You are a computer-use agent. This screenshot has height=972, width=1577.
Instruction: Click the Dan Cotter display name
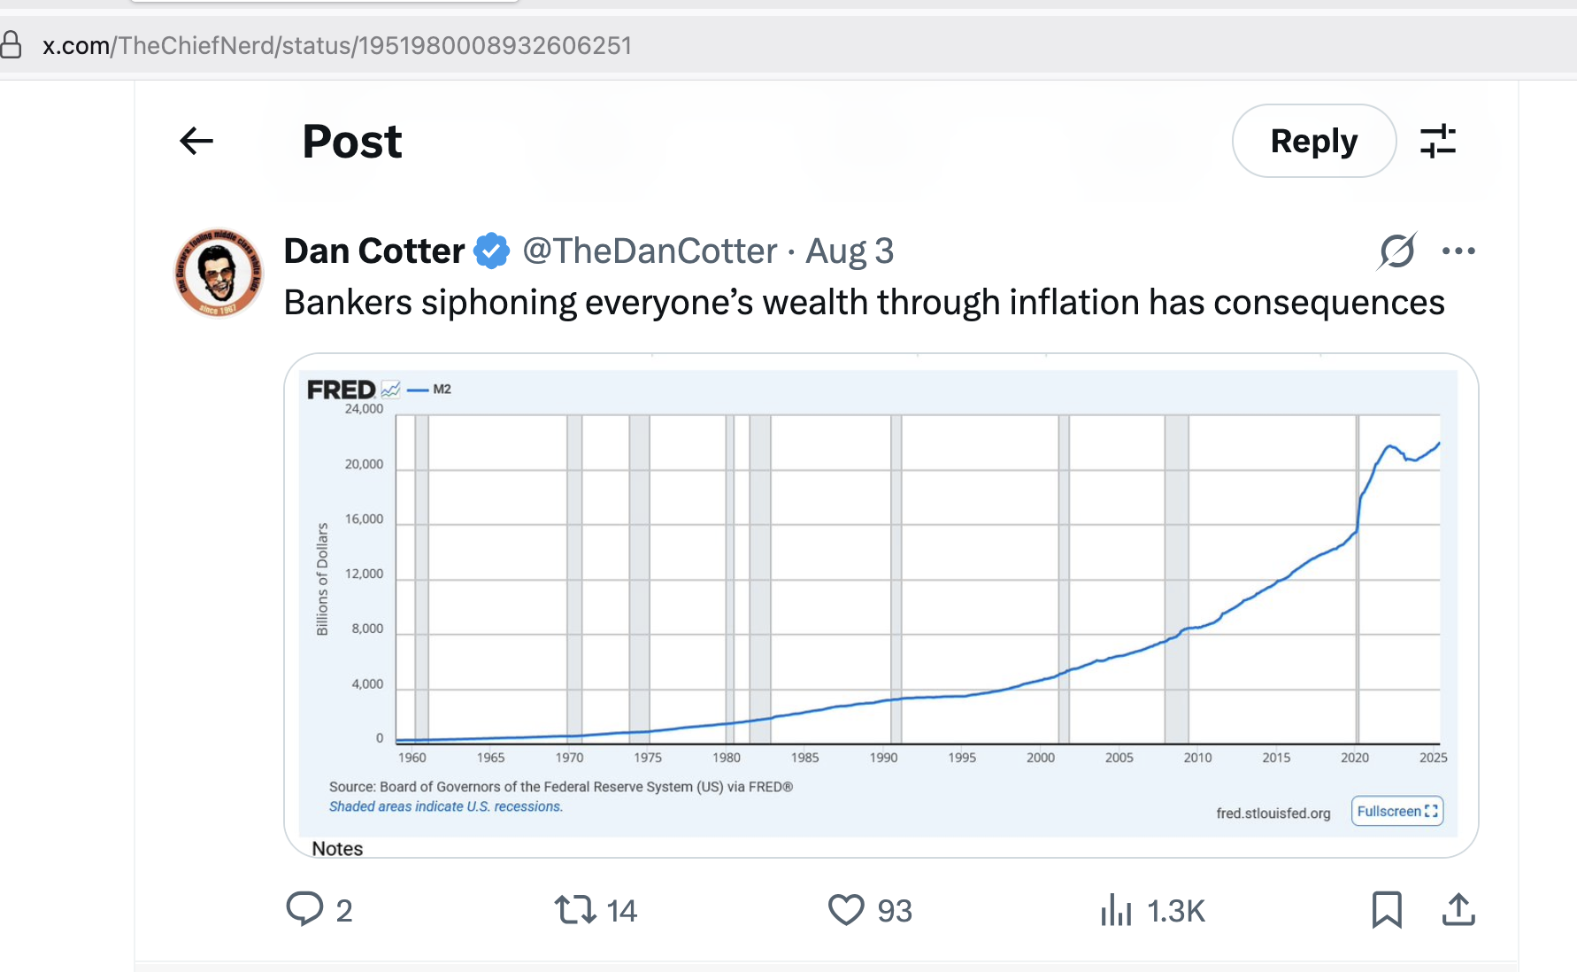click(x=373, y=251)
